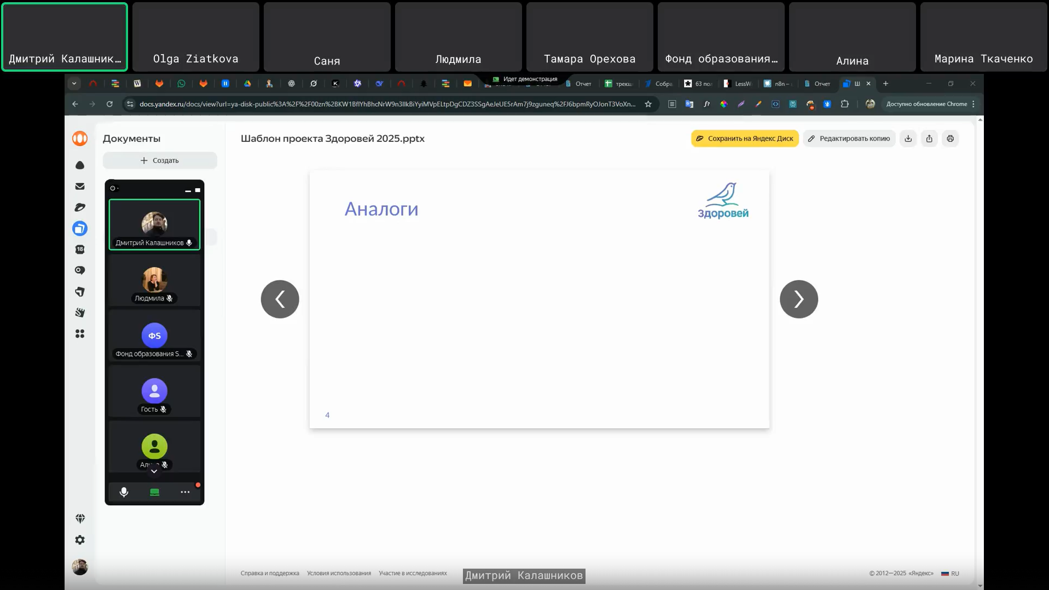Switch to the n8n browser tab
Viewport: 1049px width, 590px height.
coord(778,84)
